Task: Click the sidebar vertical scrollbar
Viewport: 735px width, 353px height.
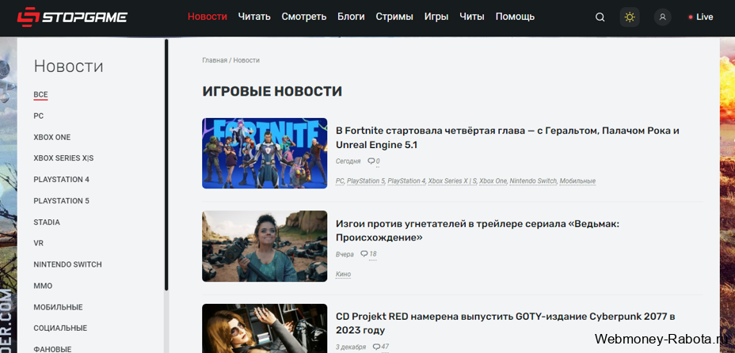Action: click(166, 165)
